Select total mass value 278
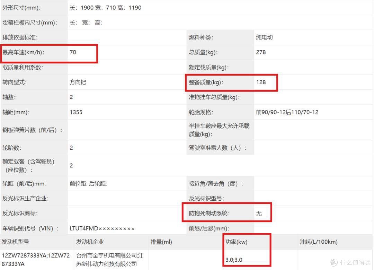Image resolution: width=374 pixels, height=270 pixels. pos(261,52)
